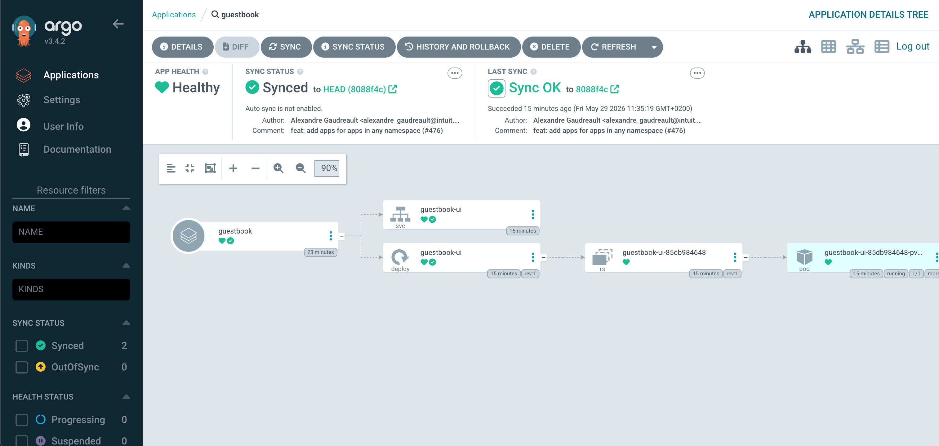Click the History and Rollback button
The height and width of the screenshot is (446, 939).
(458, 47)
